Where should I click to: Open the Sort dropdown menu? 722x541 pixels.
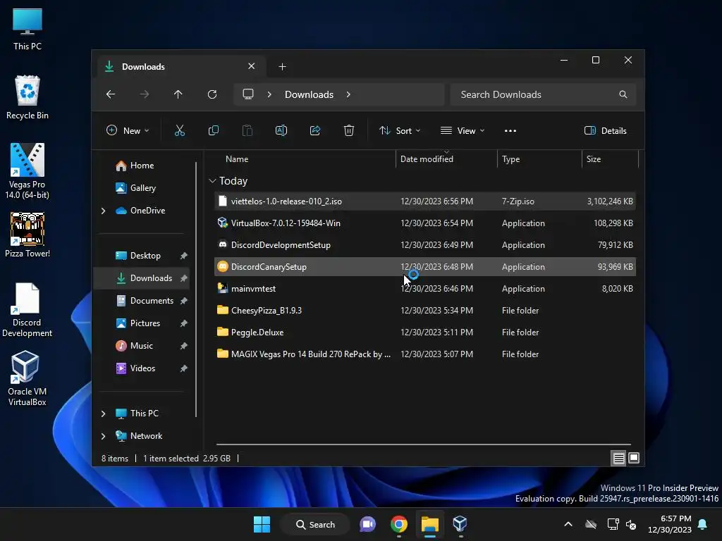[x=399, y=130]
